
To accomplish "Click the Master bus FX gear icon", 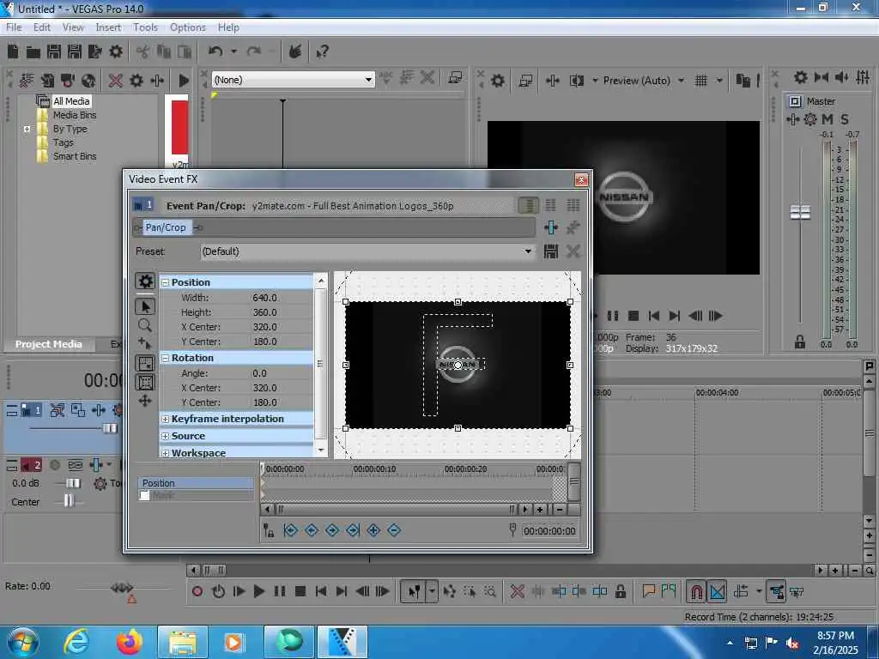I will tap(810, 119).
